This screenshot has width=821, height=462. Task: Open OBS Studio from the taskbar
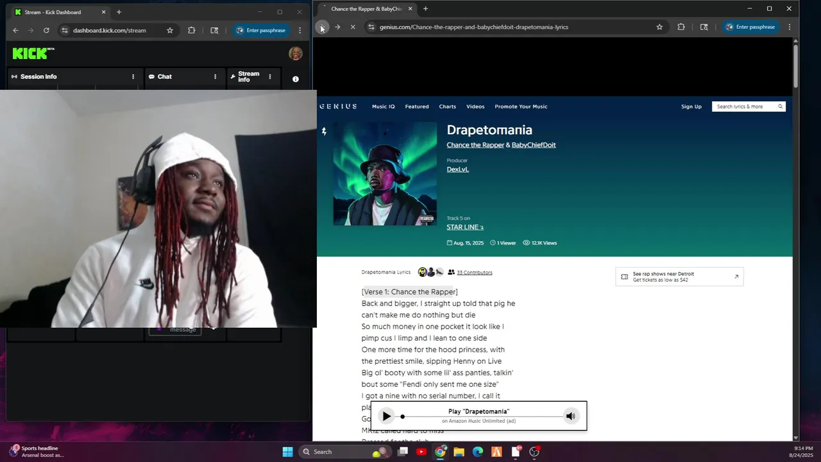click(534, 452)
